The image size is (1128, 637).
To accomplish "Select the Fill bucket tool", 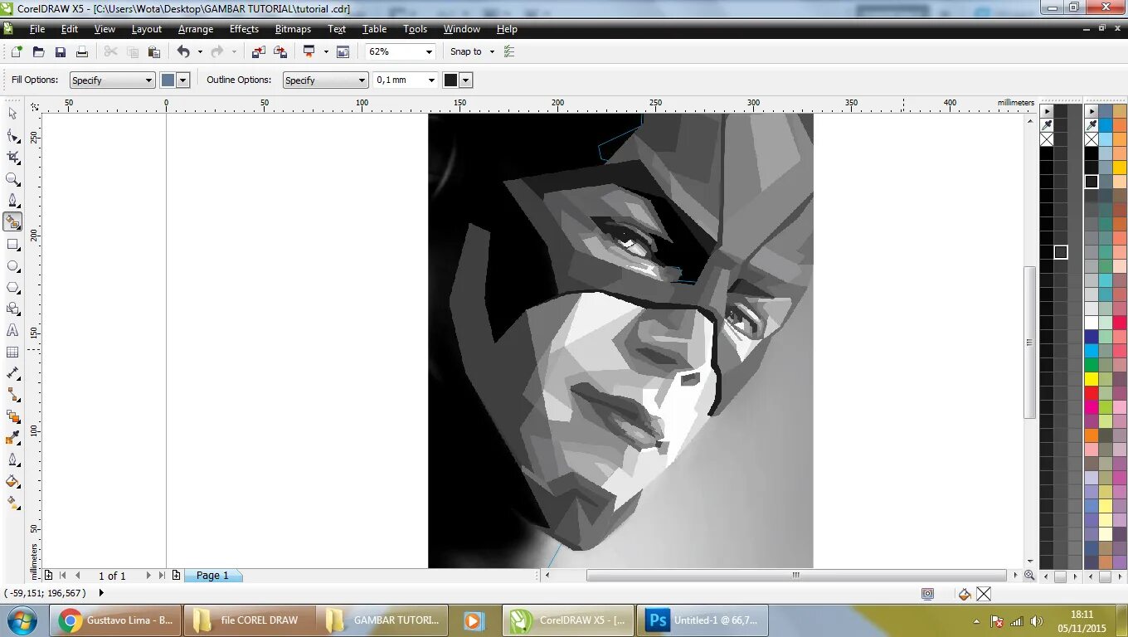I will [x=12, y=481].
